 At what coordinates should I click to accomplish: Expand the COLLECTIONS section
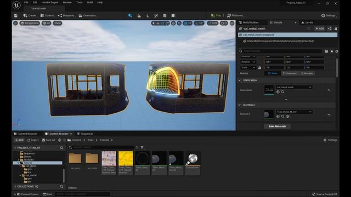pyautogui.click(x=15, y=186)
